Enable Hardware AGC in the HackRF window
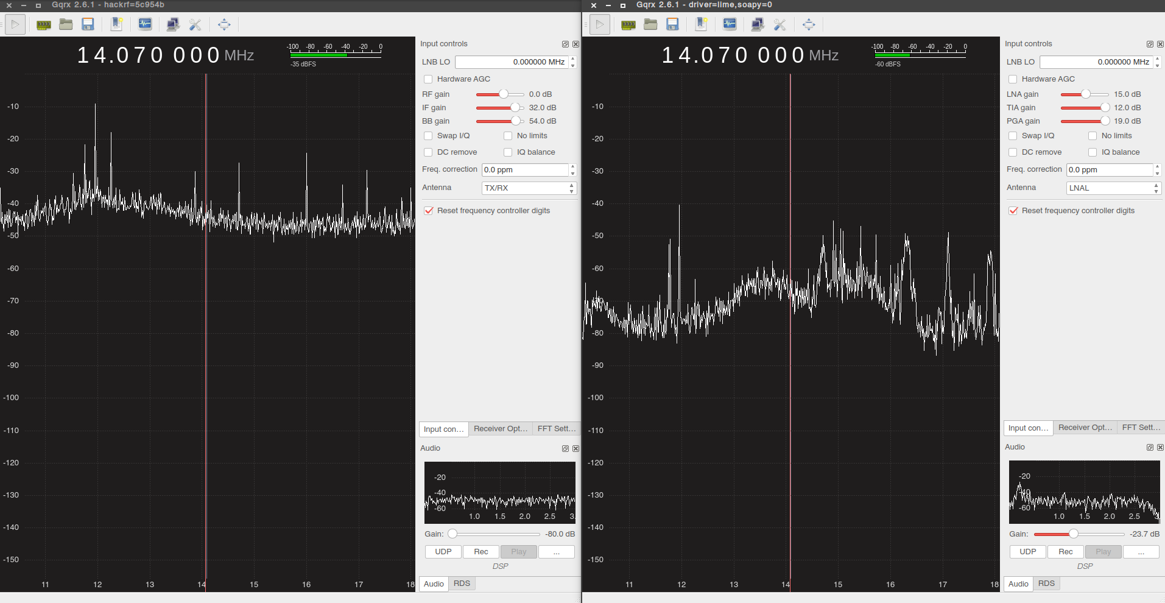Viewport: 1165px width, 603px height. pyautogui.click(x=428, y=79)
